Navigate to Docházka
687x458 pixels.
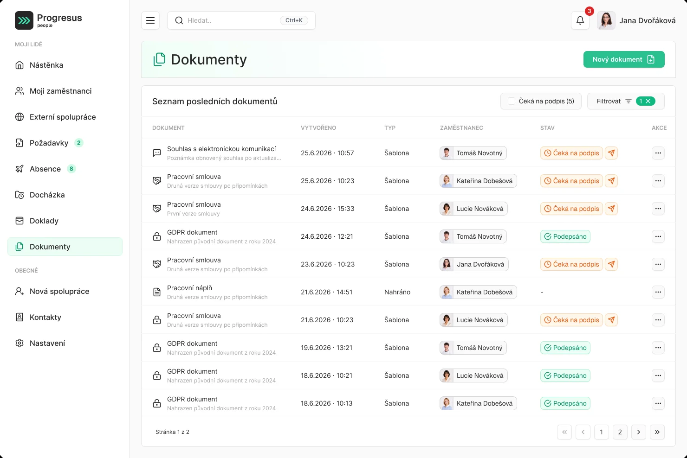point(65,195)
